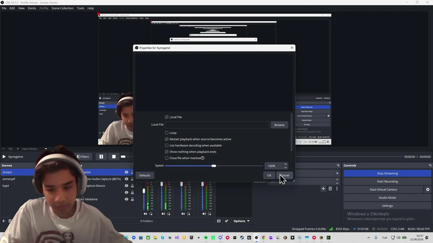Reset properties with the Defaults button
The height and width of the screenshot is (243, 433).
click(145, 175)
